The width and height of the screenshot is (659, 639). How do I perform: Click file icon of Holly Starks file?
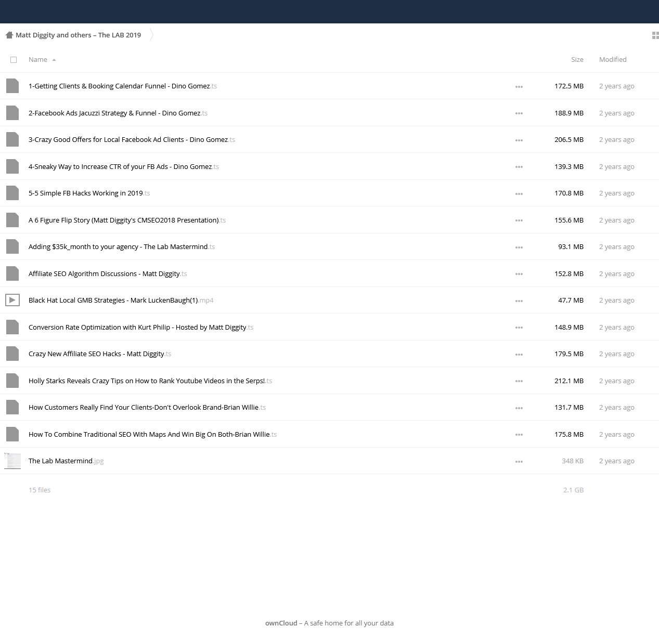point(12,381)
